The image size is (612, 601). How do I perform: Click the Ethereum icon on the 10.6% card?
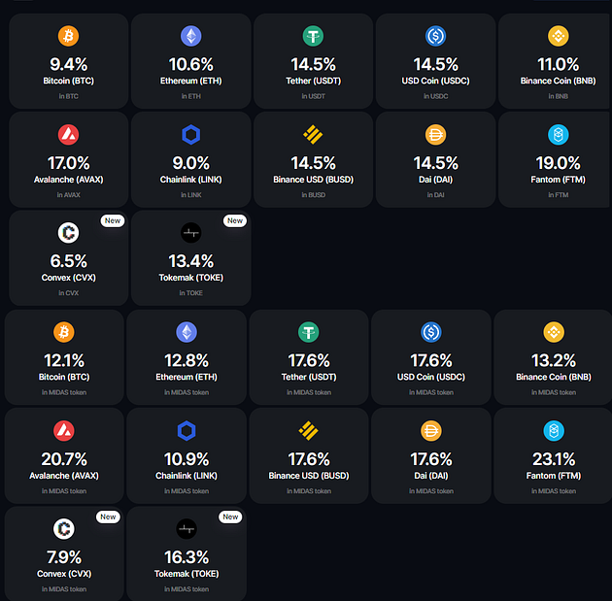pyautogui.click(x=190, y=36)
